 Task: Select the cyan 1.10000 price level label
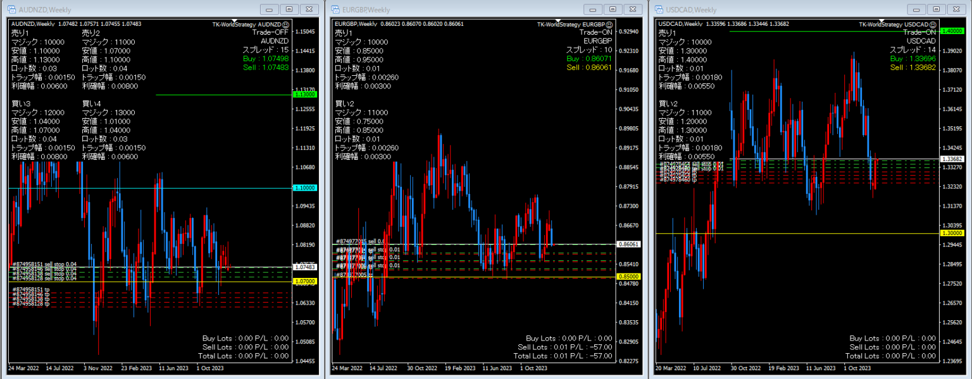pos(305,188)
